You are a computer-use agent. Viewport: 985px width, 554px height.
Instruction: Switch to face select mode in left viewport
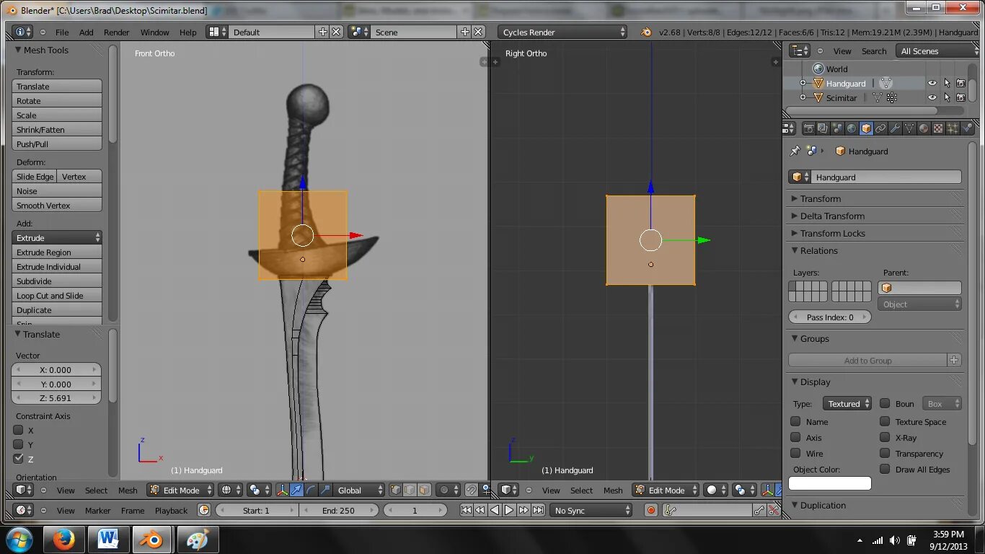424,490
